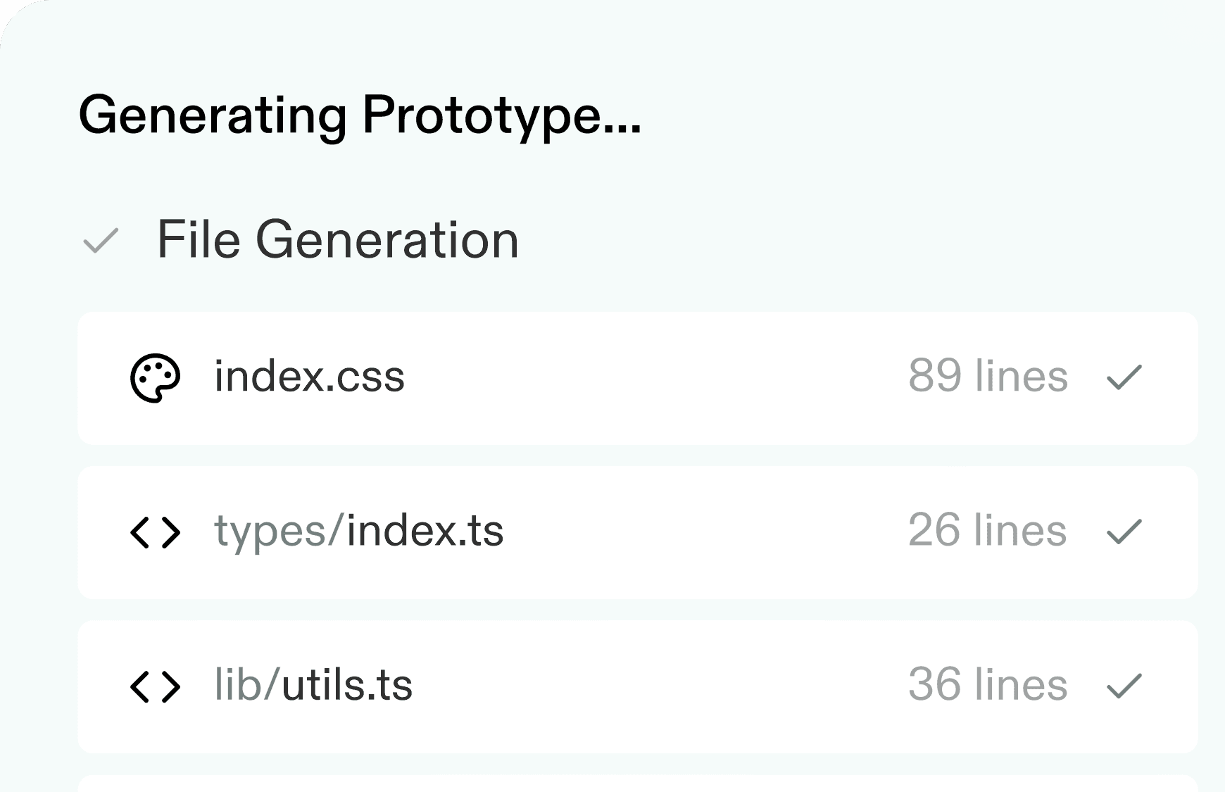Viewport: 1225px width, 792px height.
Task: Click the code brackets icon for lib/utils.ts
Action: point(155,686)
